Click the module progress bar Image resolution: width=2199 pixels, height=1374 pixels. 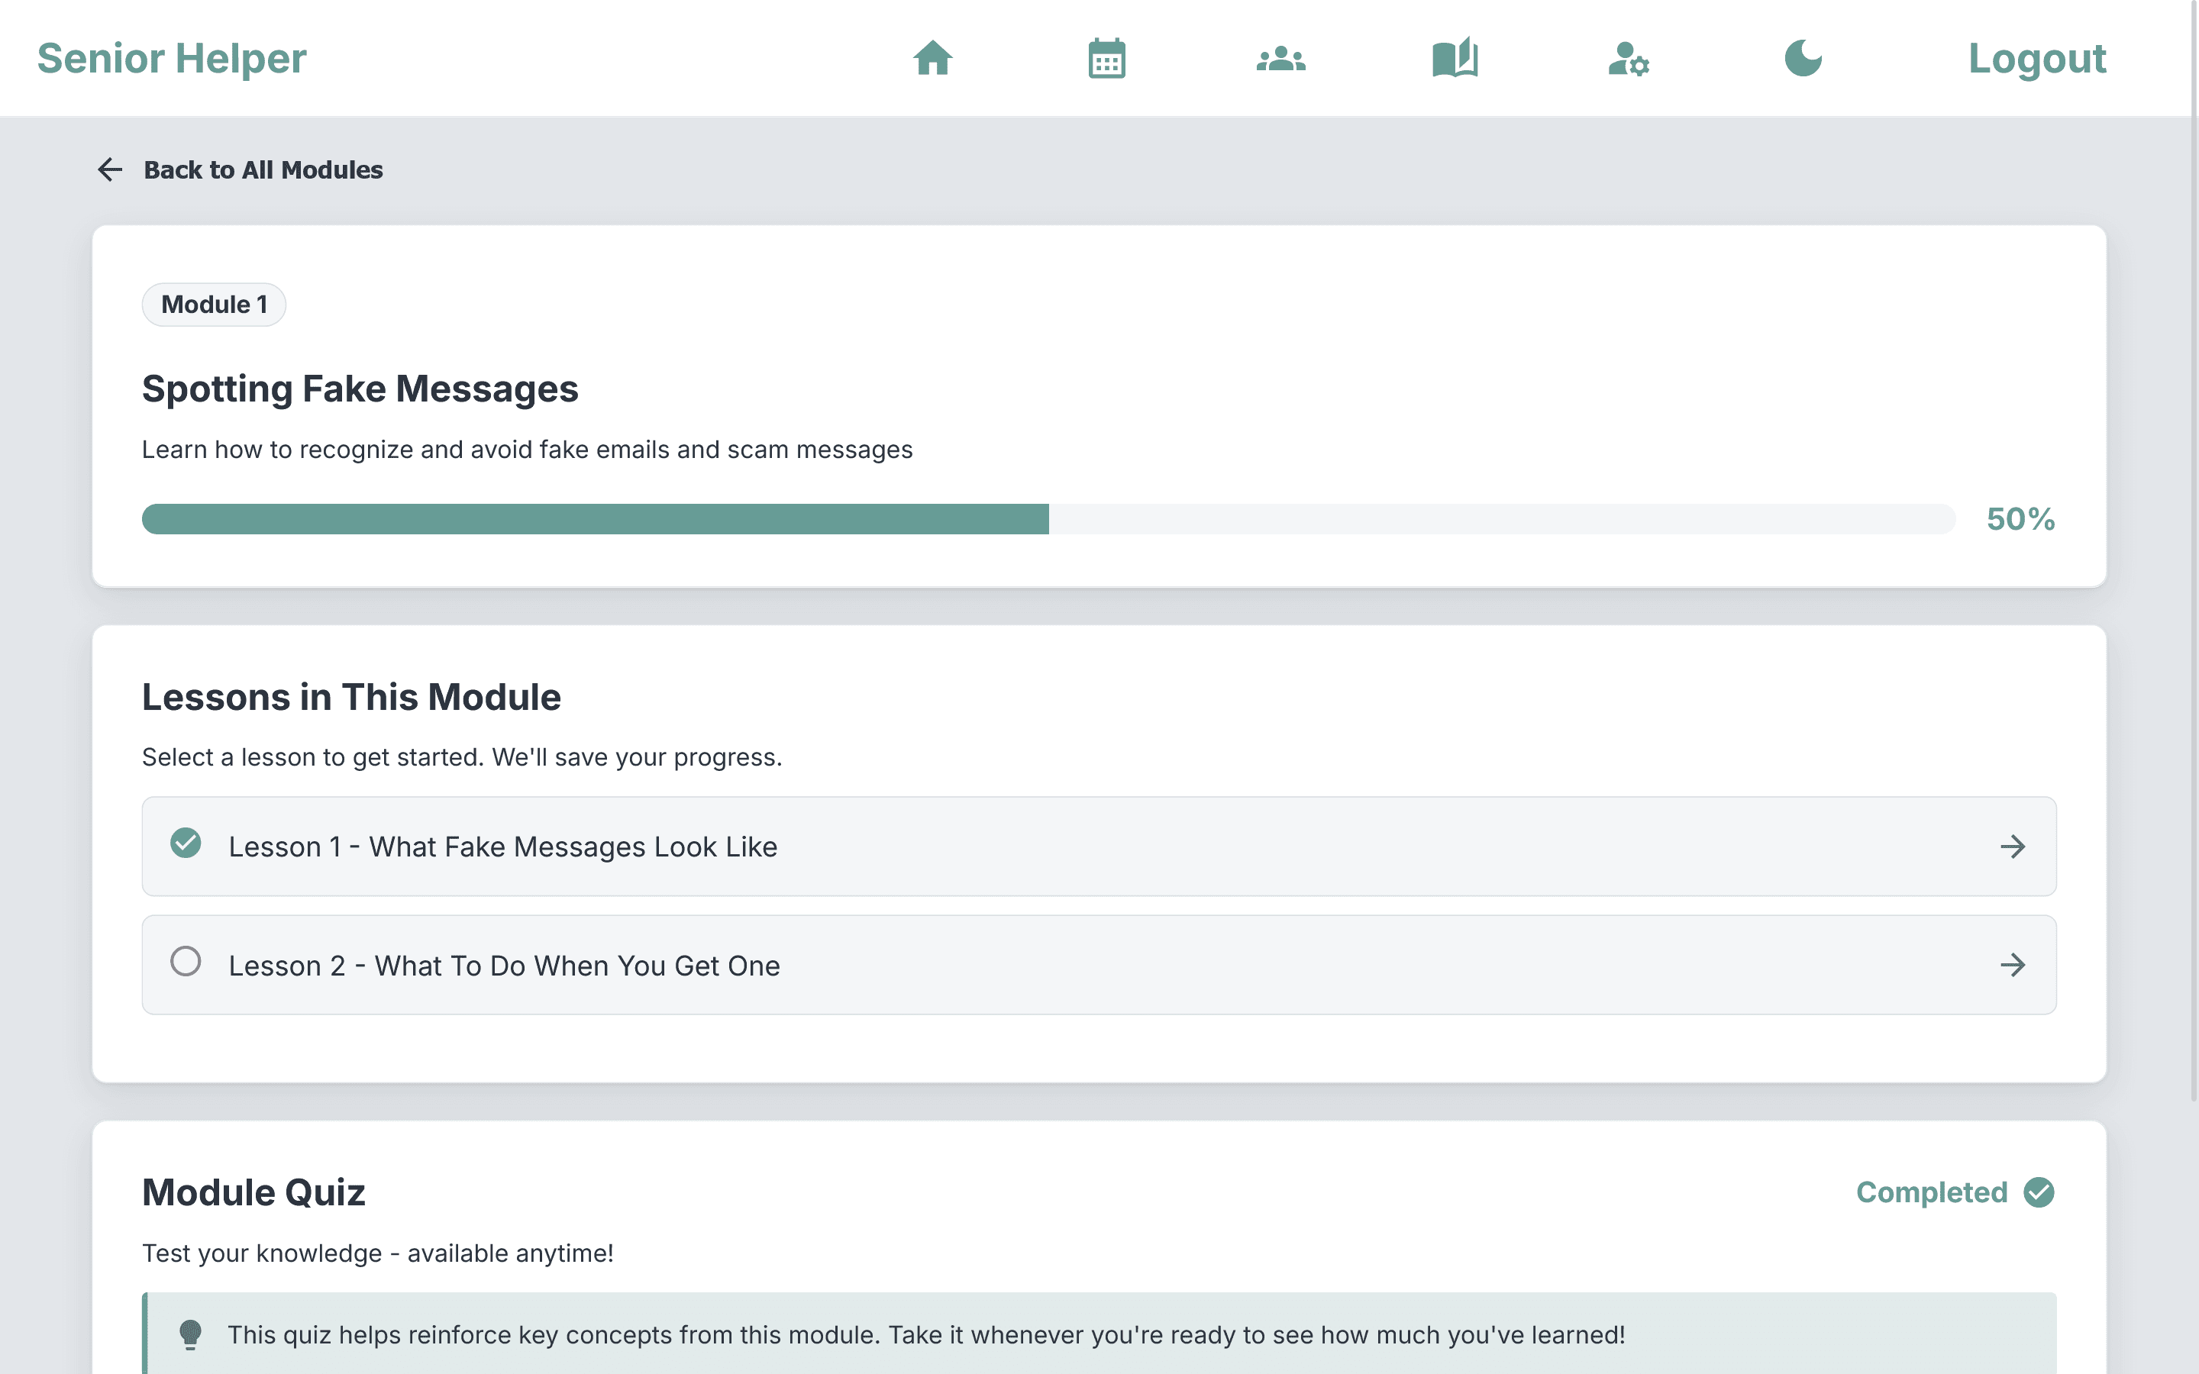click(1048, 519)
